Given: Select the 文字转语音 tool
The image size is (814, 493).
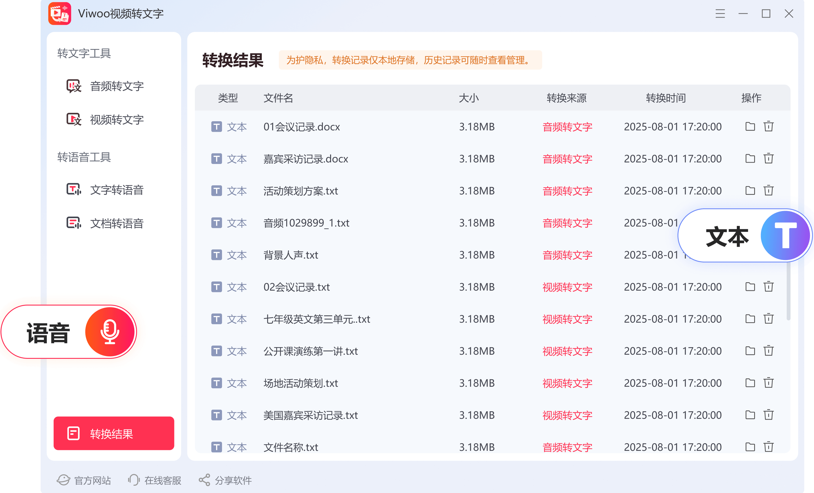Looking at the screenshot, I should pos(105,189).
